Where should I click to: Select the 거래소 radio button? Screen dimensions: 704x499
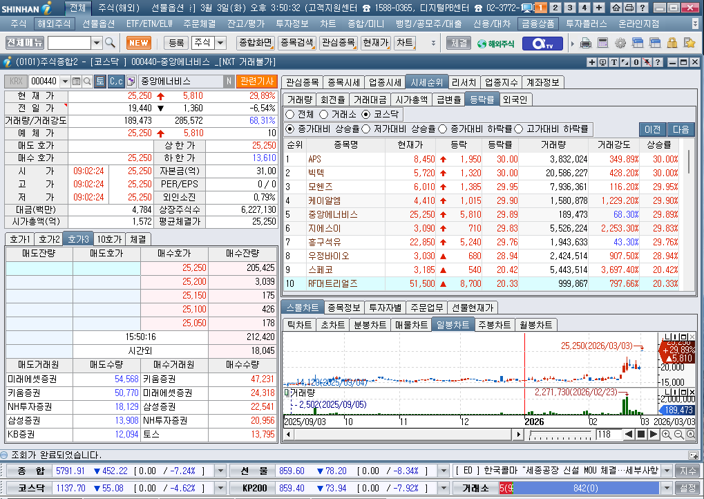pyautogui.click(x=324, y=115)
